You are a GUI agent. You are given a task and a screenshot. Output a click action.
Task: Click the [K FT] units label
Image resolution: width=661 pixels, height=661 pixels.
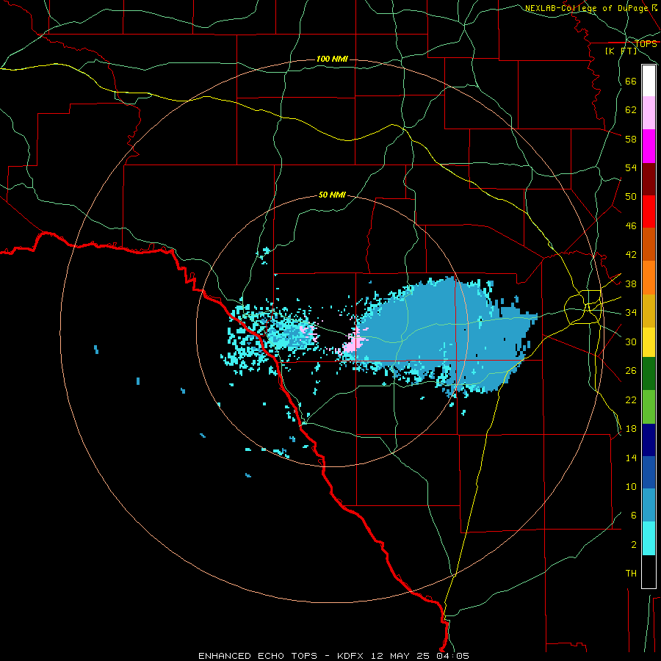[621, 51]
